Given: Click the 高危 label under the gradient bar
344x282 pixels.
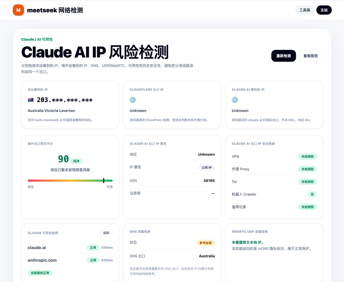Looking at the screenshot, I should (x=31, y=187).
